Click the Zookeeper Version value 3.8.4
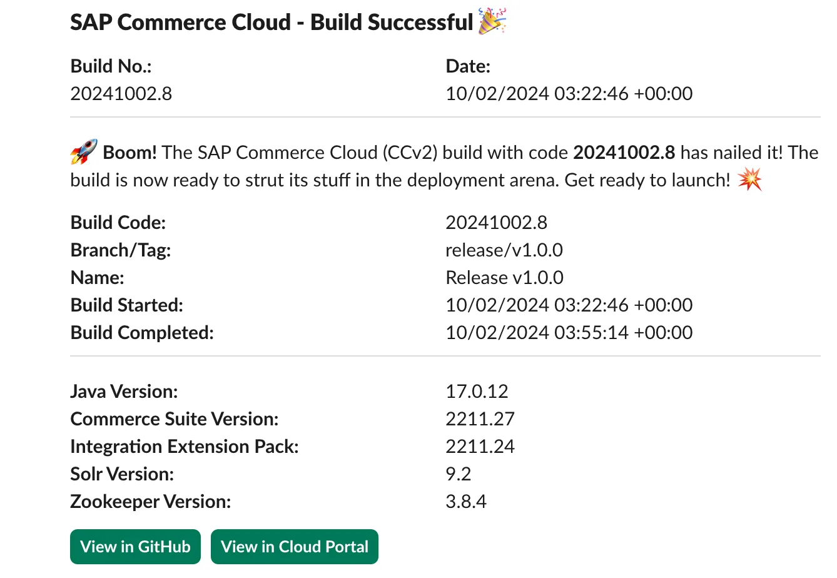Screen dimensions: 837x578 (465, 502)
